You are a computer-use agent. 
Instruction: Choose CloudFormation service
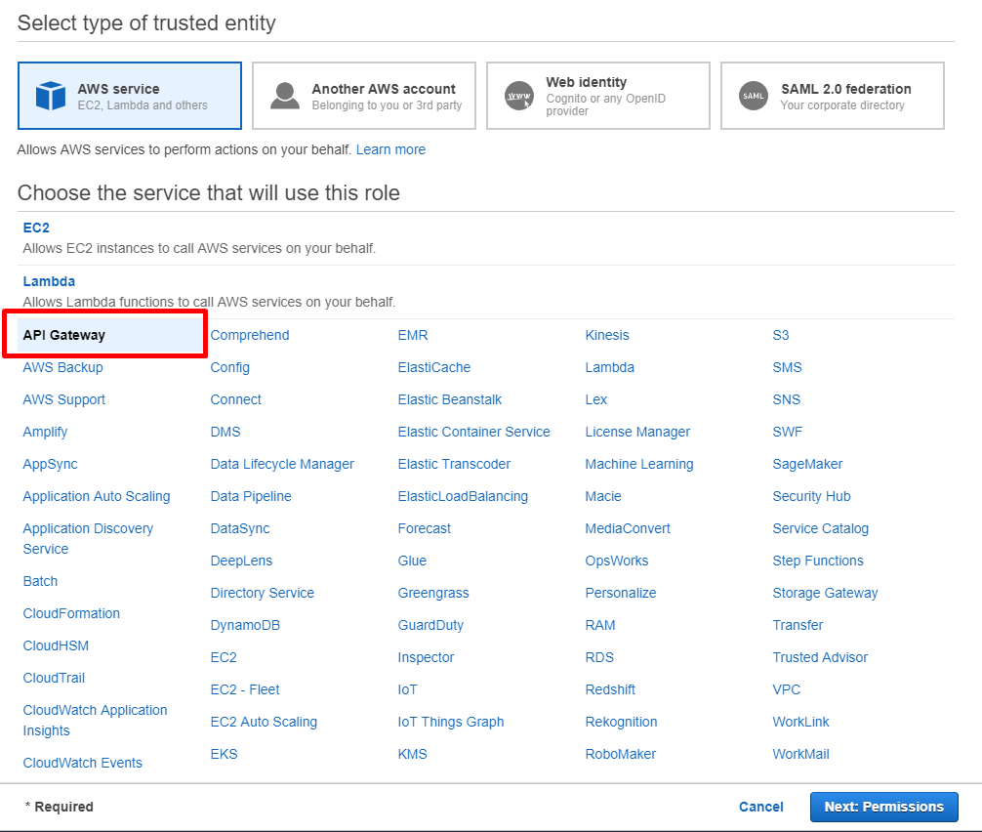(71, 613)
